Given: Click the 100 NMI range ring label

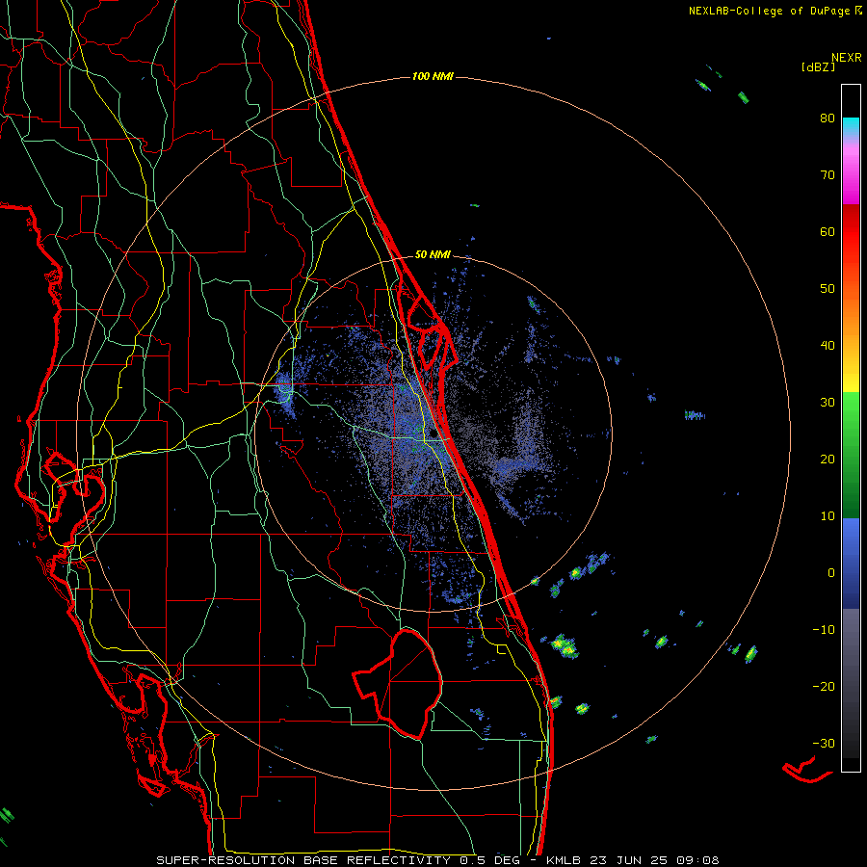Looking at the screenshot, I should click(433, 76).
